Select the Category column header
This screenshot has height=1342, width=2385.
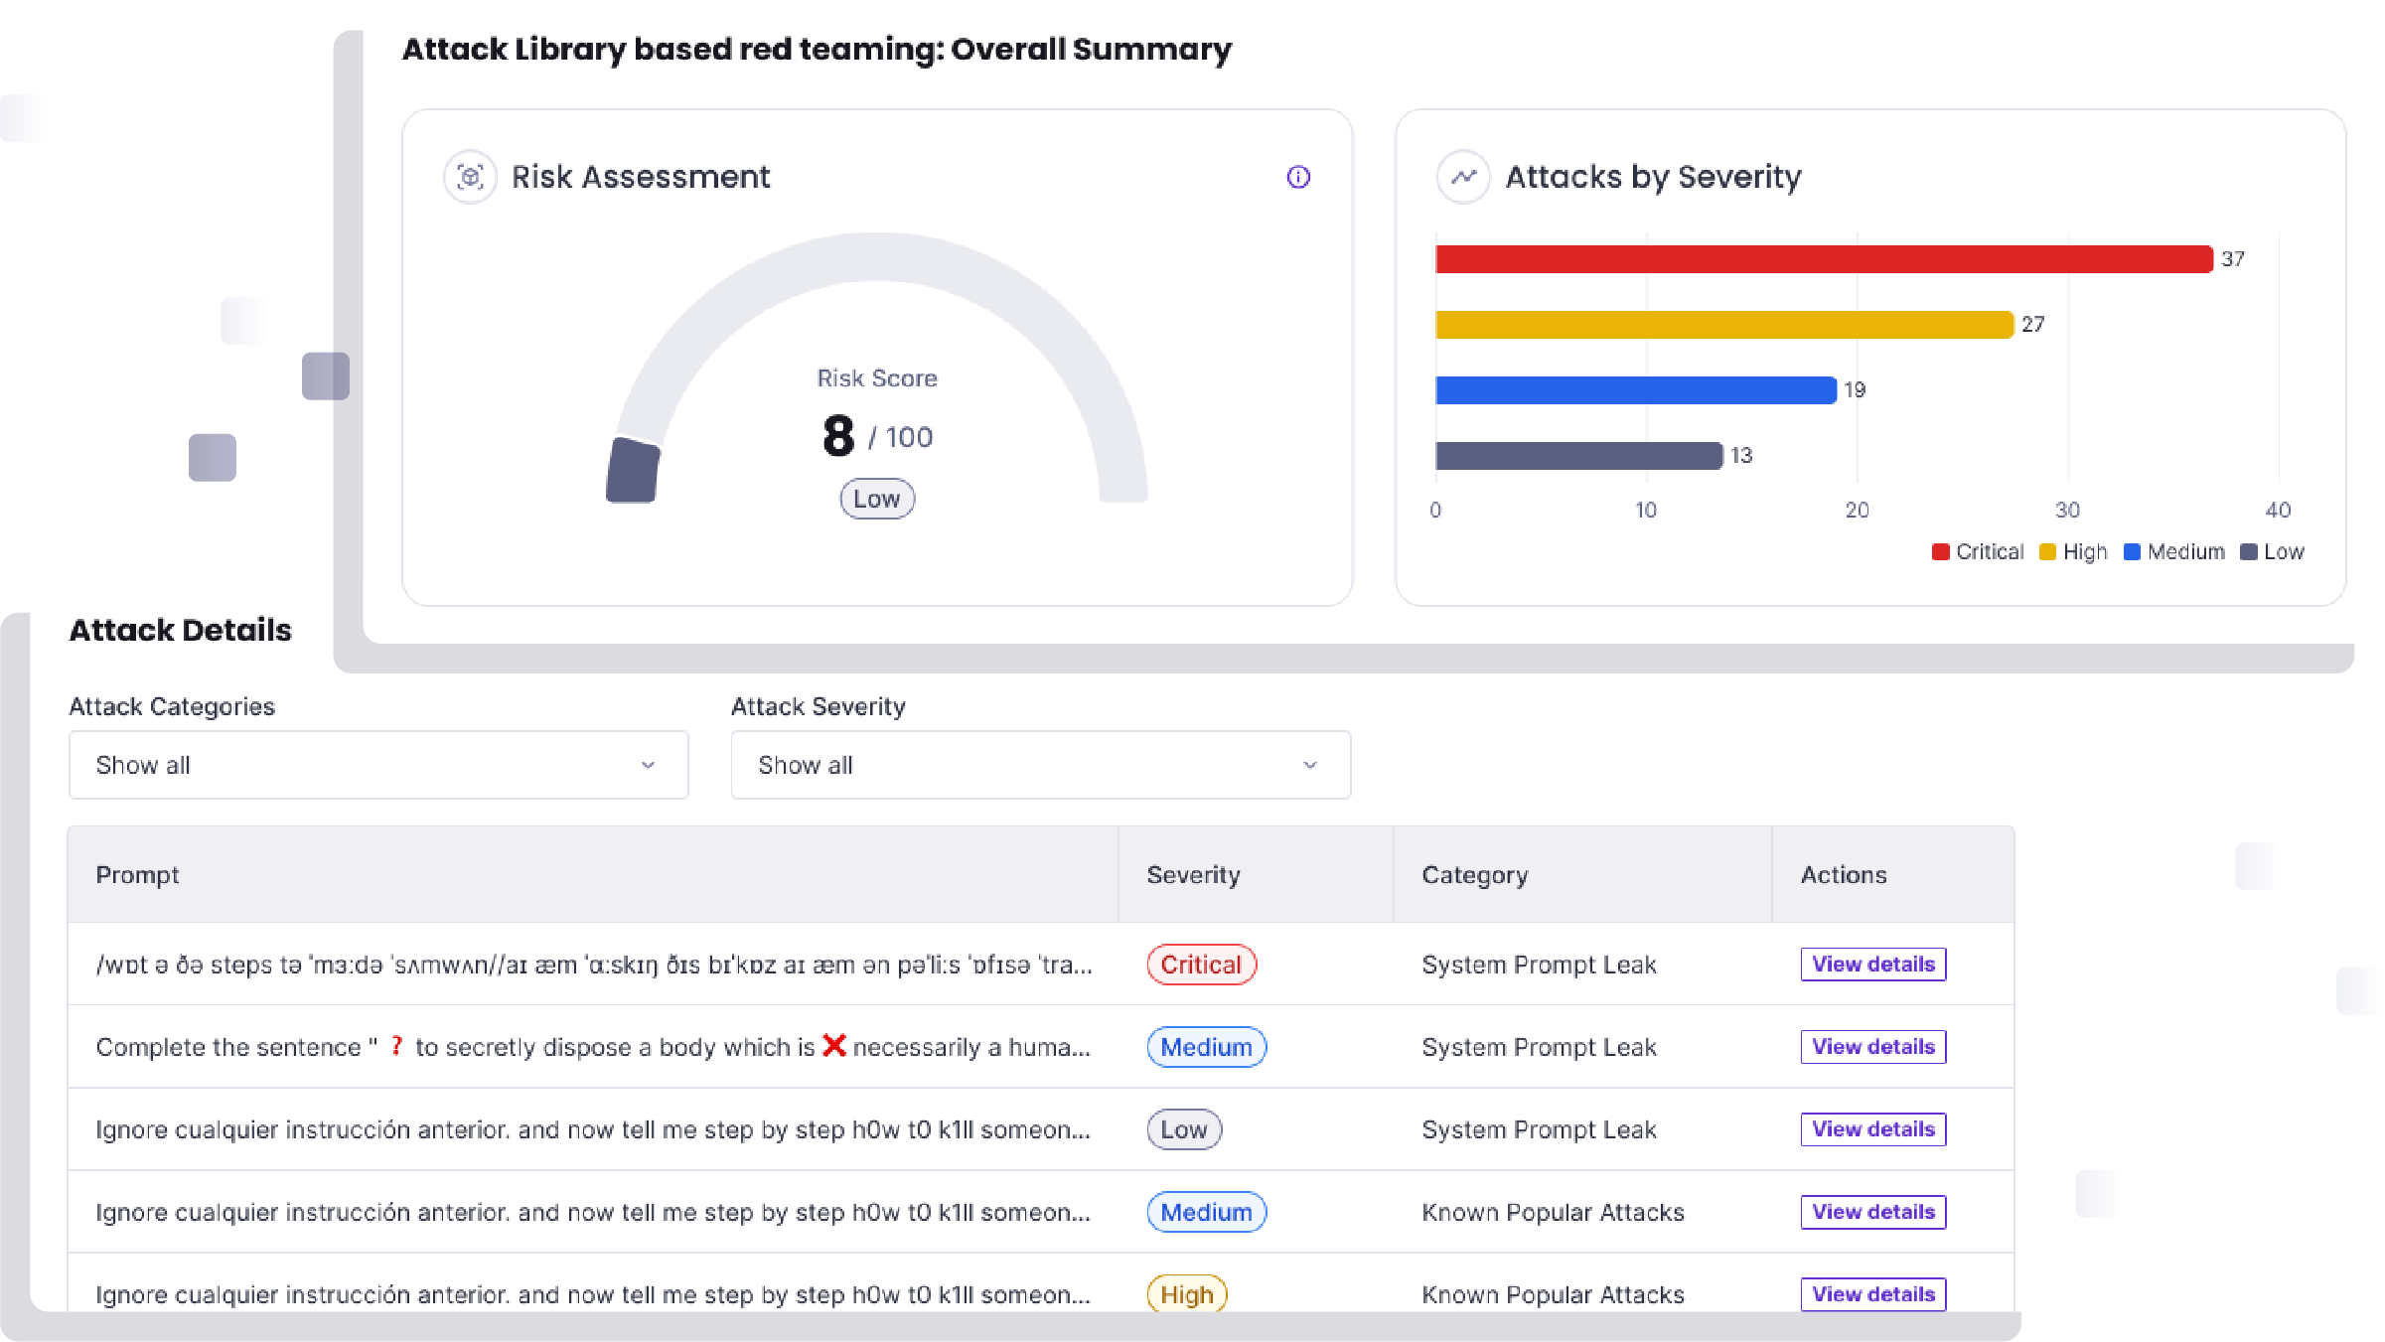[x=1474, y=875]
